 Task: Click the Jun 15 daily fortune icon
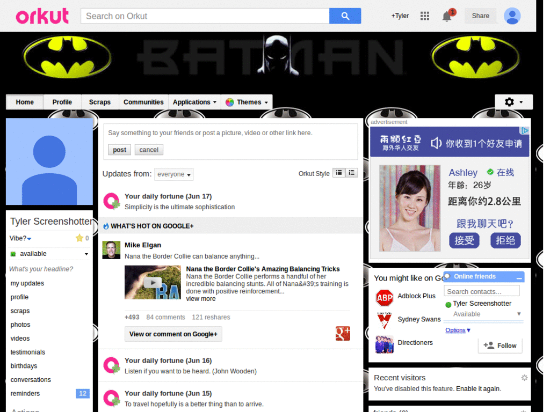pyautogui.click(x=112, y=399)
